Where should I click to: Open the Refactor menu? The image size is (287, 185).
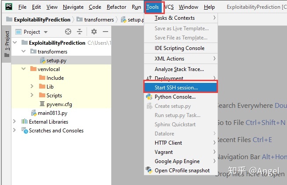[116, 7]
